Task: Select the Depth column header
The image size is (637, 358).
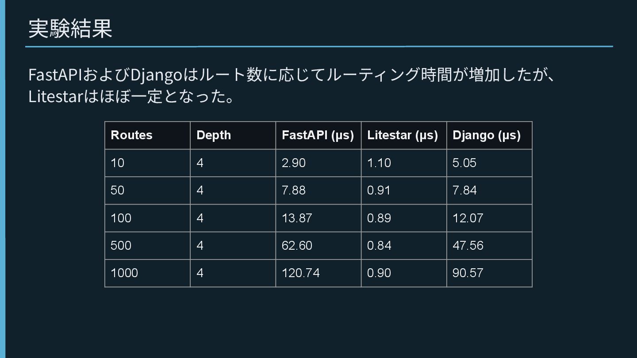Action: [x=214, y=135]
